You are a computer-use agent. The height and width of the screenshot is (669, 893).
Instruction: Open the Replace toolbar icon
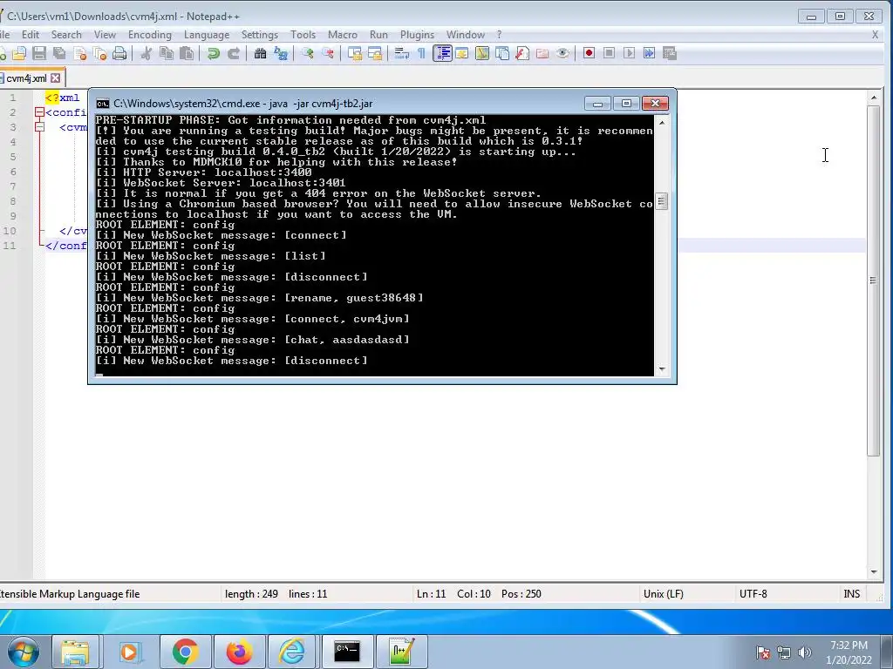(281, 53)
